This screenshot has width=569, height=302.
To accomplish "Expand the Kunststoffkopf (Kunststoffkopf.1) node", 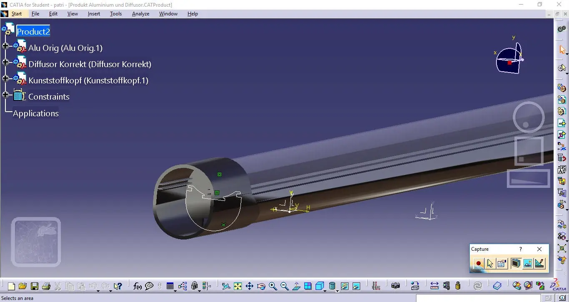I will coord(5,78).
